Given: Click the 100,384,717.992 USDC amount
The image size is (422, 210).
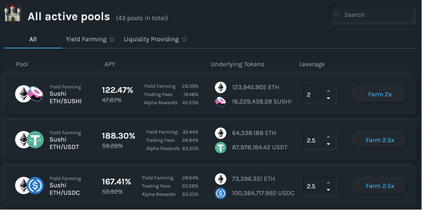Looking at the screenshot, I should tap(263, 193).
